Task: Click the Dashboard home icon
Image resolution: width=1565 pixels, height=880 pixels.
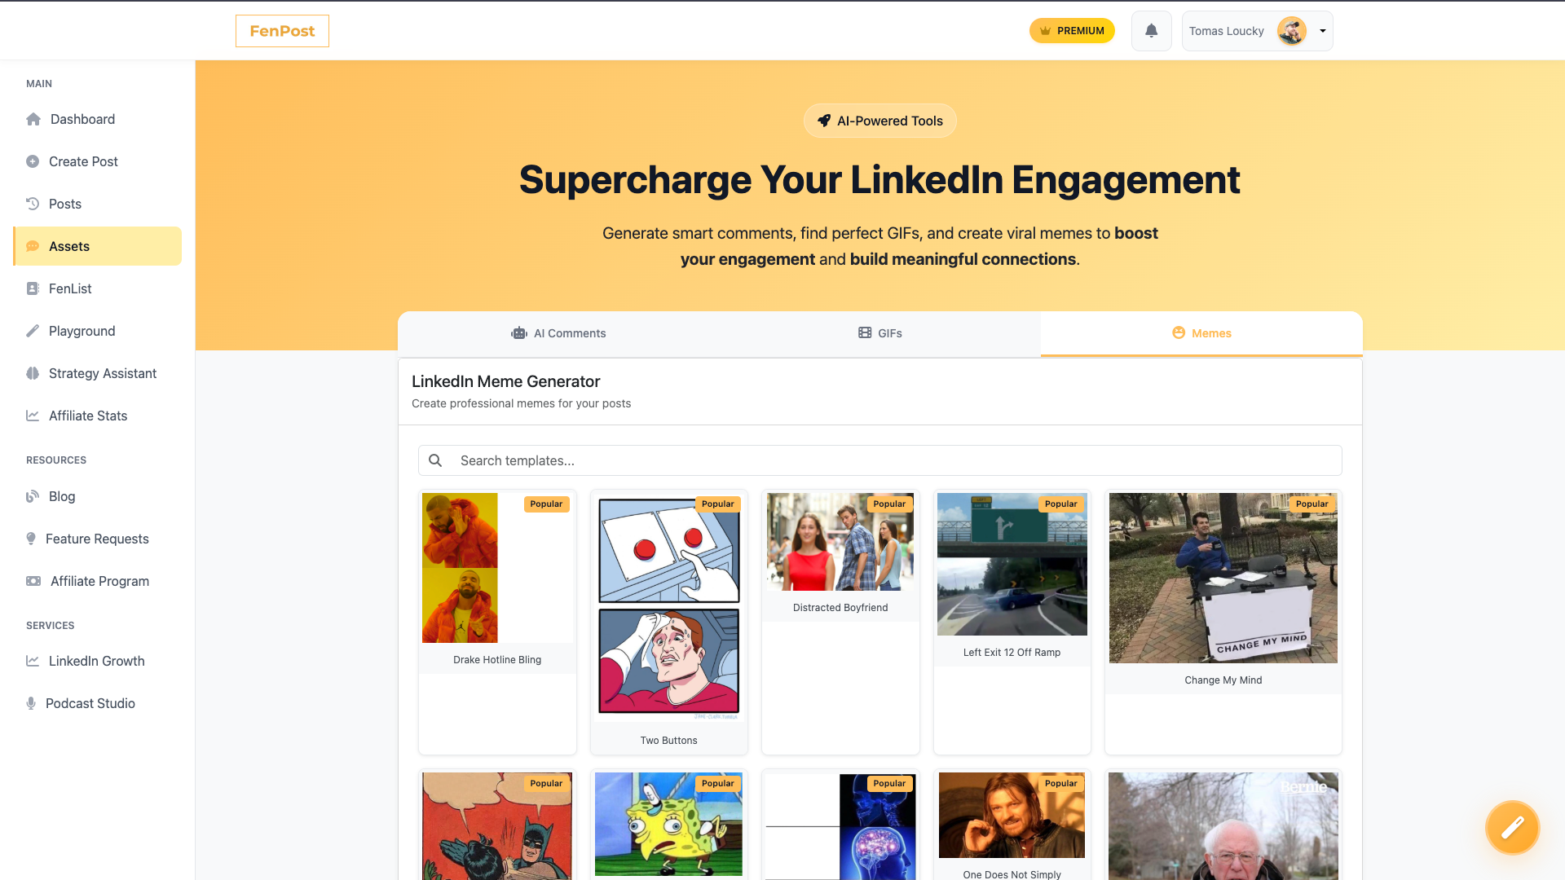Action: (x=33, y=119)
